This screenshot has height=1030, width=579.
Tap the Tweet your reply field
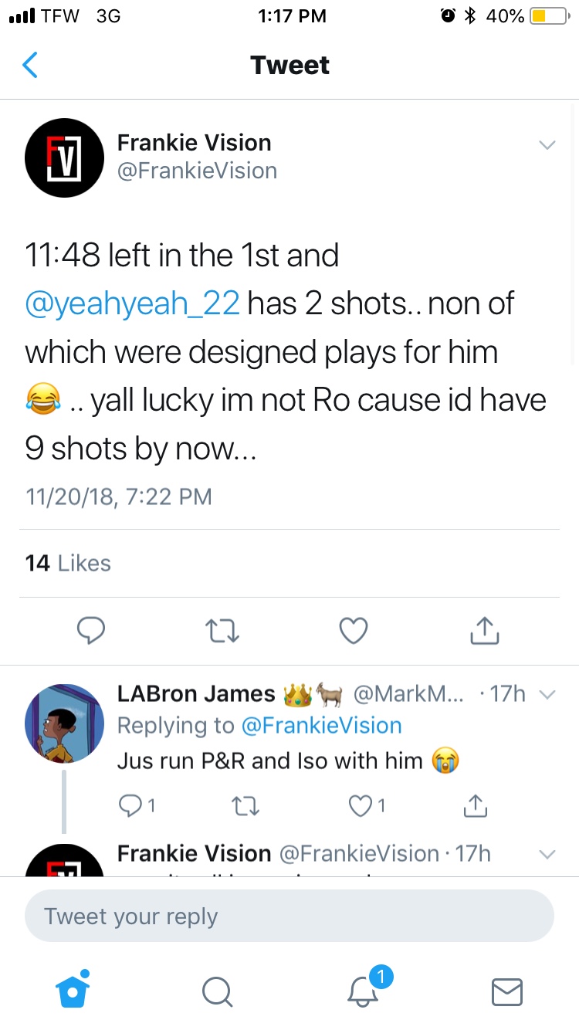pos(289,916)
